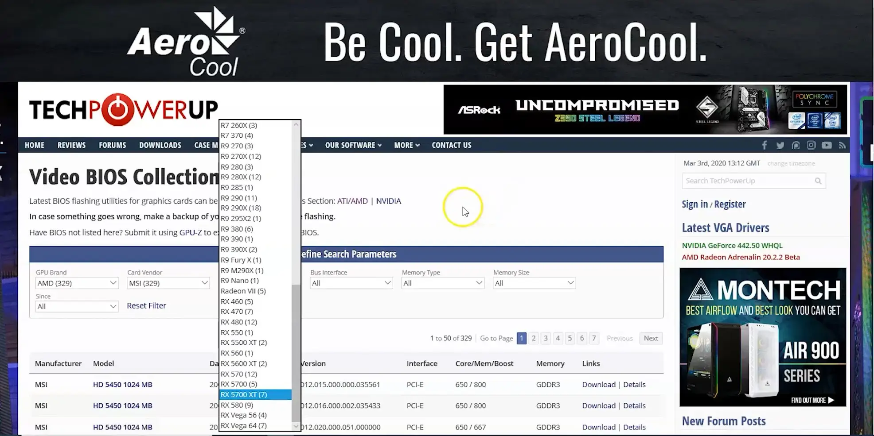The image size is (874, 436).
Task: Open the YouTube channel icon
Action: [x=827, y=145]
